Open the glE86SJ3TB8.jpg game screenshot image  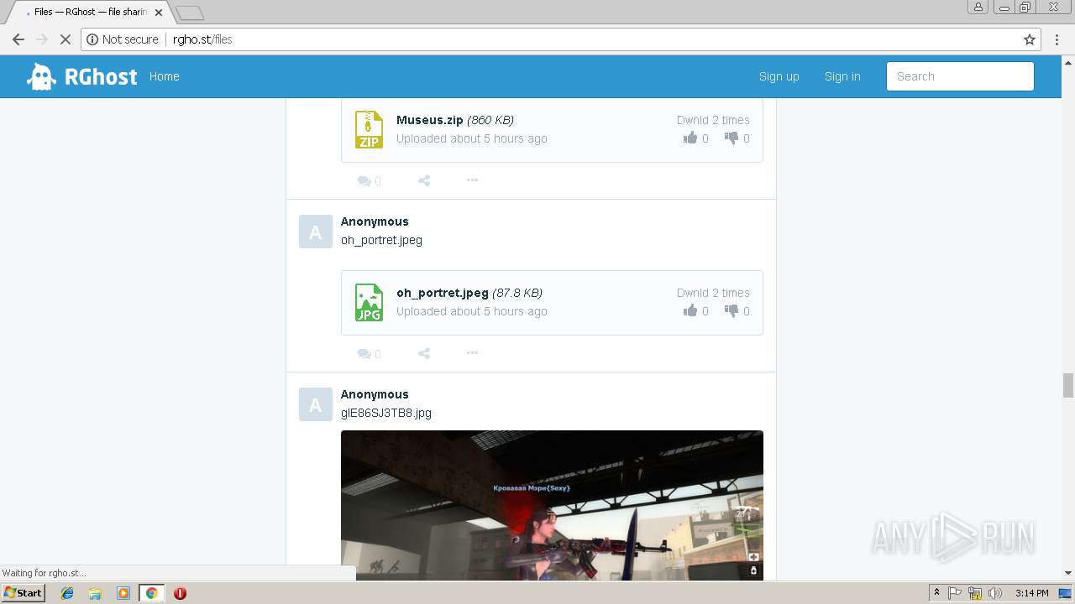[552, 505]
